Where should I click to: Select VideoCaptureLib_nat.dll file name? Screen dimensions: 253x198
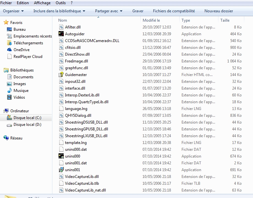point(85,190)
